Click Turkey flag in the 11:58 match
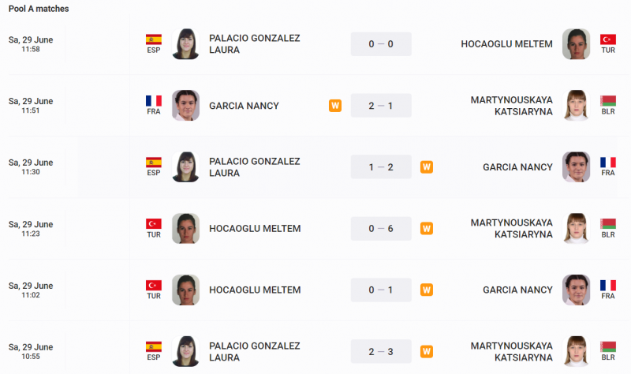This screenshot has width=631, height=374. pyautogui.click(x=607, y=39)
